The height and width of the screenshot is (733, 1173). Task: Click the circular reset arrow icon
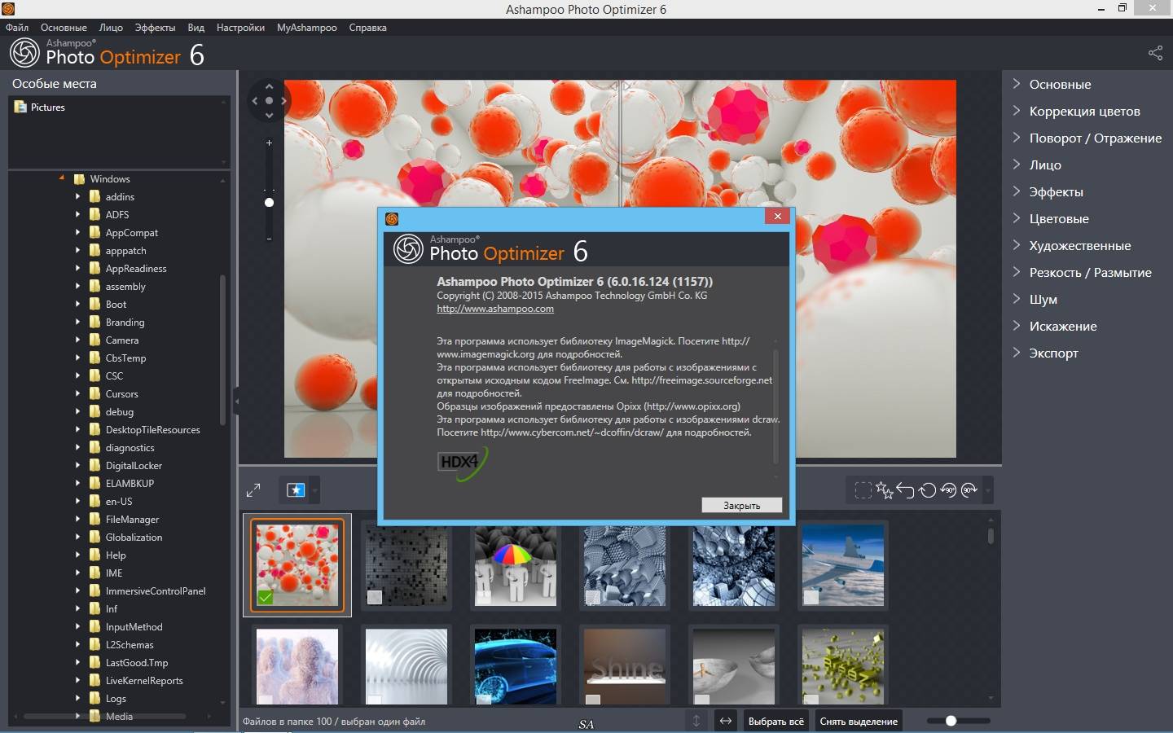point(927,490)
